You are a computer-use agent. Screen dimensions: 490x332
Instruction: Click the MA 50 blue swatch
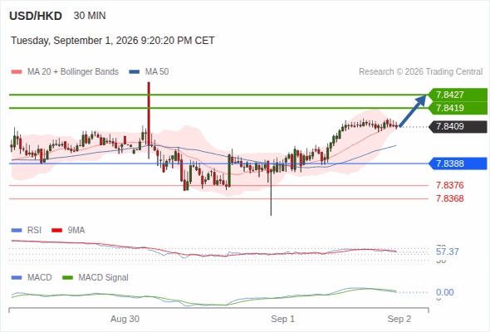click(x=135, y=72)
